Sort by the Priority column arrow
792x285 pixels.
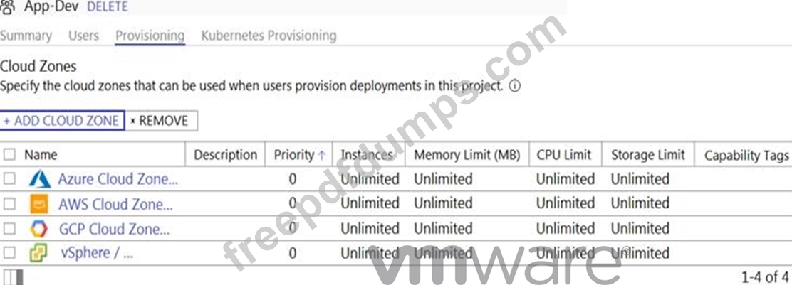click(322, 156)
